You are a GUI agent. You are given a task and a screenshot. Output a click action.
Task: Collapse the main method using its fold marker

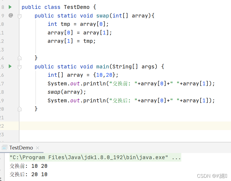(x=19, y=67)
